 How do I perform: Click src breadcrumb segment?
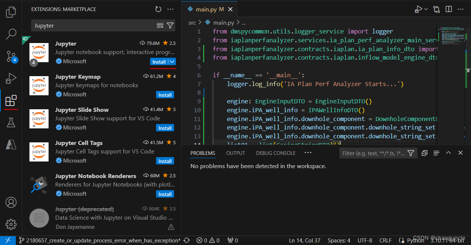point(192,22)
